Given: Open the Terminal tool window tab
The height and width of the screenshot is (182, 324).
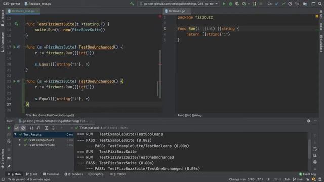Looking at the screenshot, I should [51, 174].
